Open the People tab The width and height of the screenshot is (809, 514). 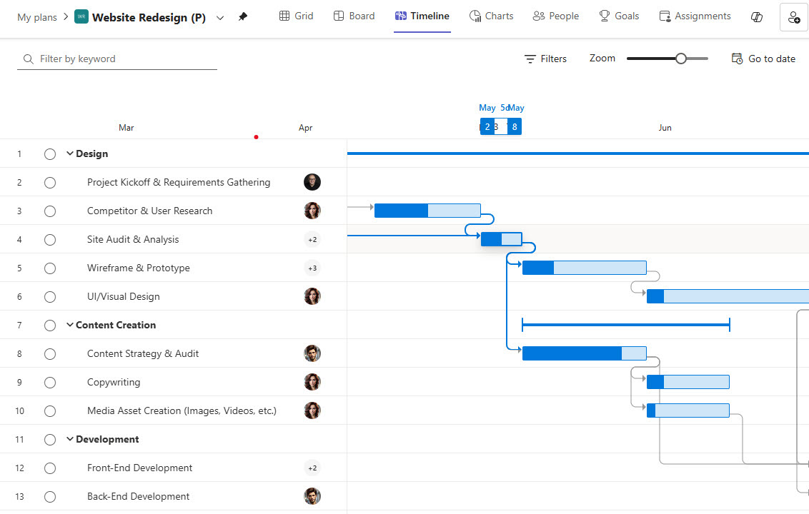pyautogui.click(x=556, y=16)
